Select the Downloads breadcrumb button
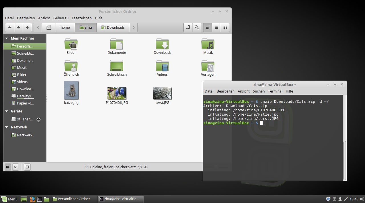The height and width of the screenshot is (203, 365). [113, 27]
